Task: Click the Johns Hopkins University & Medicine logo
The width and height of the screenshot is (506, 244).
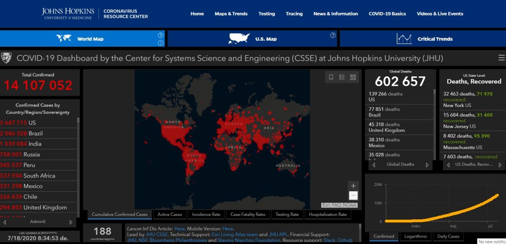Action: coord(68,13)
